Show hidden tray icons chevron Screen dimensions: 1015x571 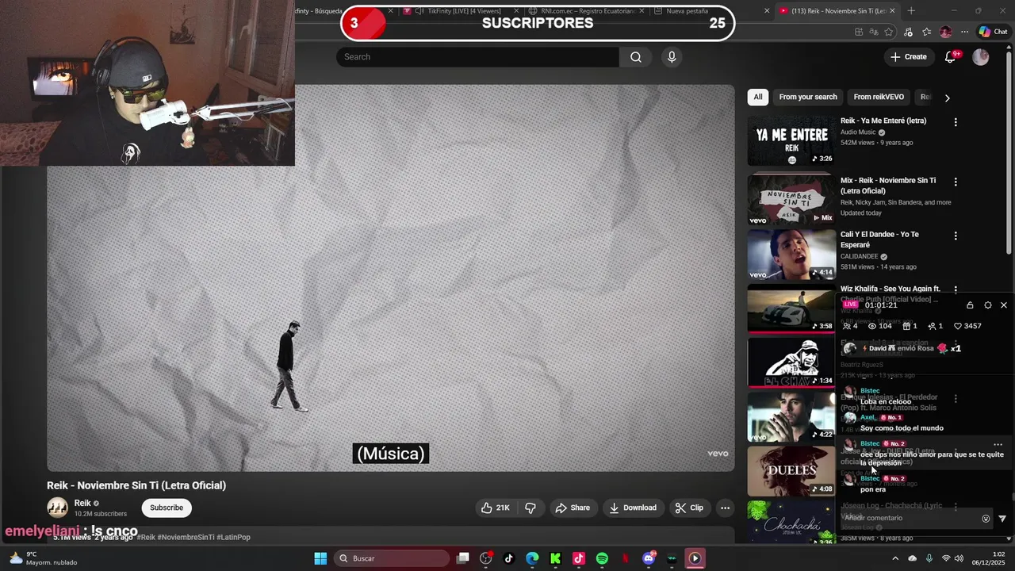pos(894,558)
